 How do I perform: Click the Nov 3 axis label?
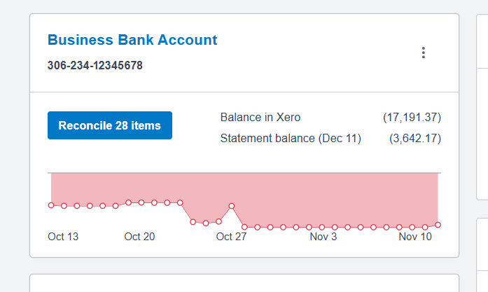[323, 237]
